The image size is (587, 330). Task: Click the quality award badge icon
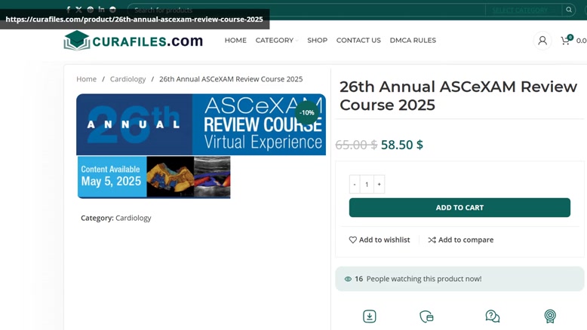(x=550, y=316)
